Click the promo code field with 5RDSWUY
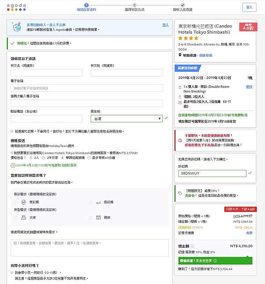 pos(212,173)
